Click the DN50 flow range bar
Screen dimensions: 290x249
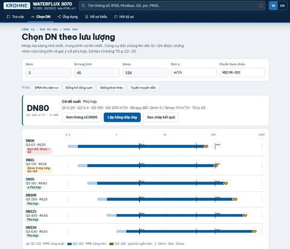(138, 147)
